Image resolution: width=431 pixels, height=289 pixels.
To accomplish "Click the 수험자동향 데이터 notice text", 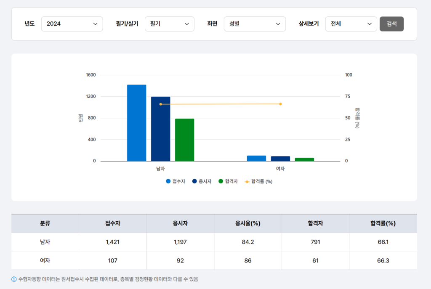I will coord(108,279).
